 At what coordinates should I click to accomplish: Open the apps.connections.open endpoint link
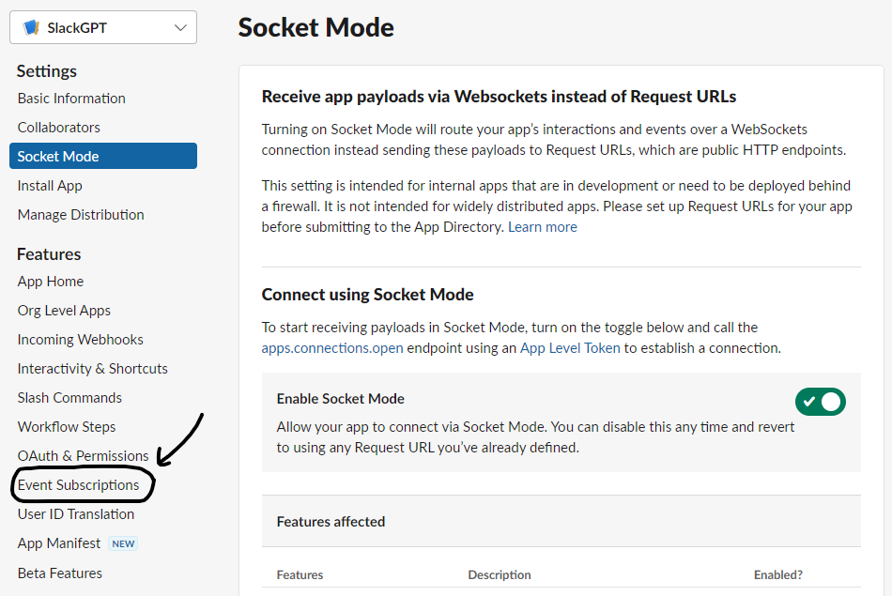[x=332, y=348]
